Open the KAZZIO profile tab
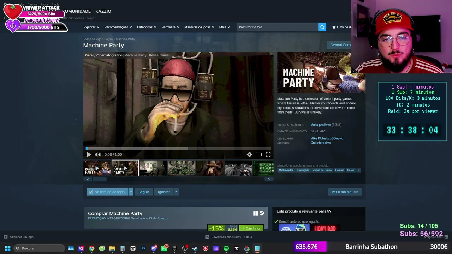Screen dimensions: 452x254 [103, 11]
